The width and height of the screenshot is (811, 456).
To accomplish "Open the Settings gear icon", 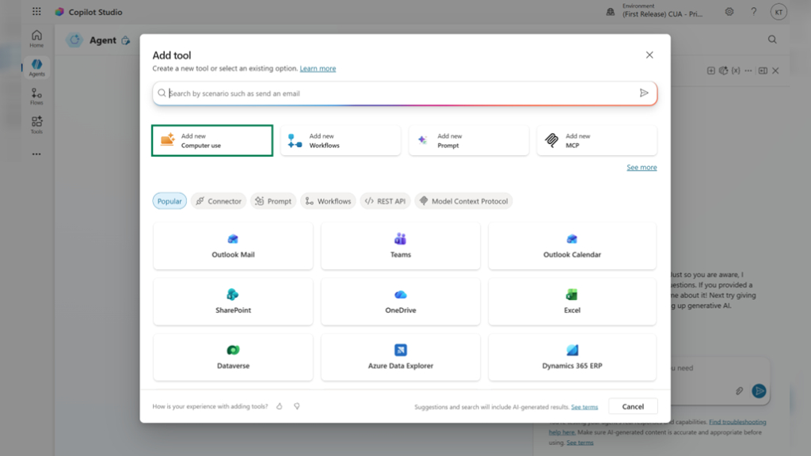I will coord(729,11).
